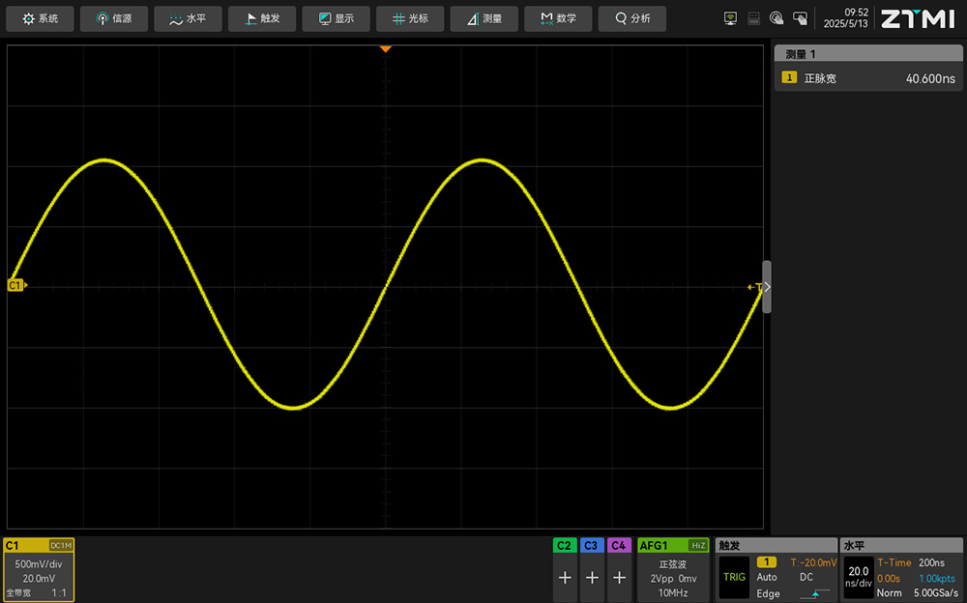The width and height of the screenshot is (967, 603).
Task: Click the orange trigger position marker at top
Action: point(385,48)
